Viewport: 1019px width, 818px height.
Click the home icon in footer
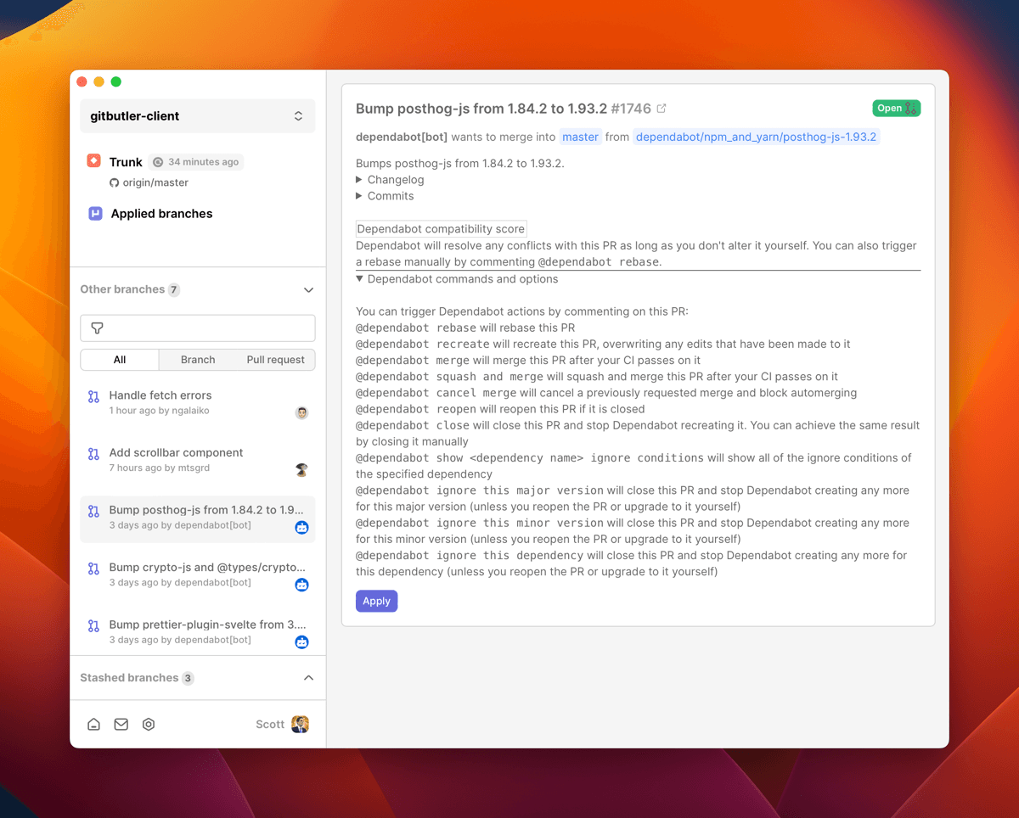94,725
